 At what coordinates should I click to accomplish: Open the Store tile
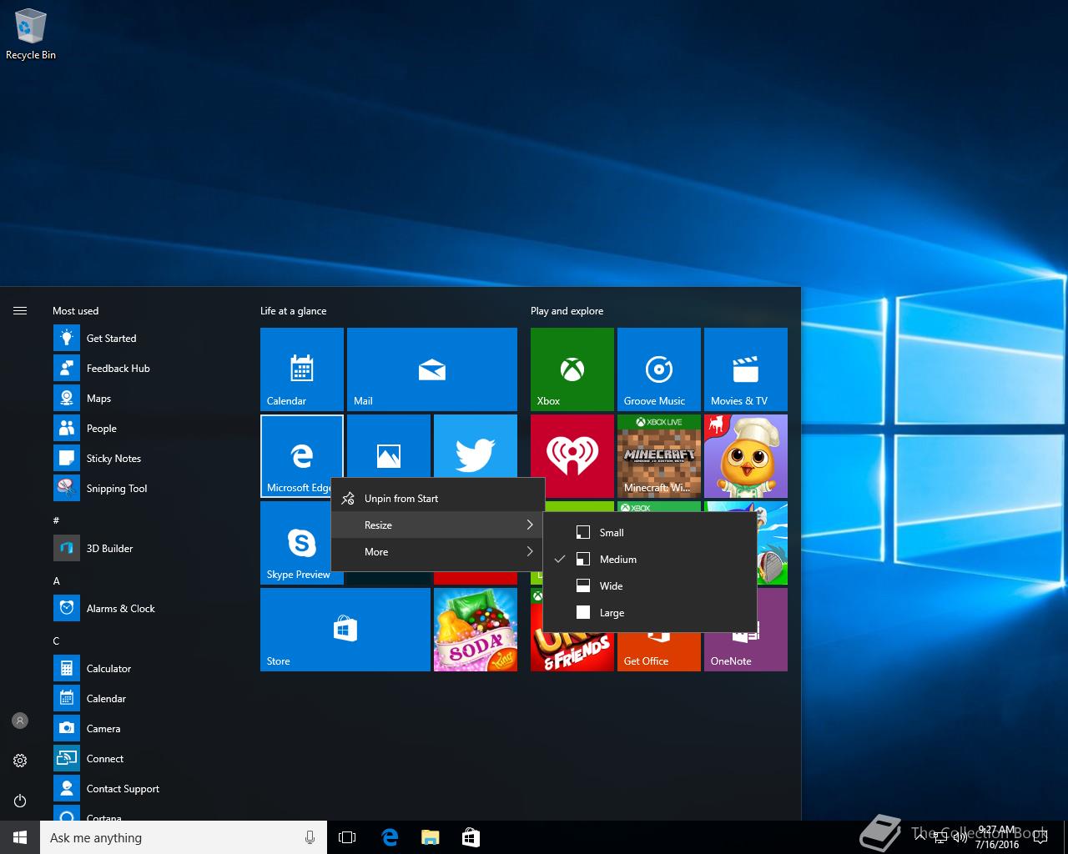click(x=345, y=629)
